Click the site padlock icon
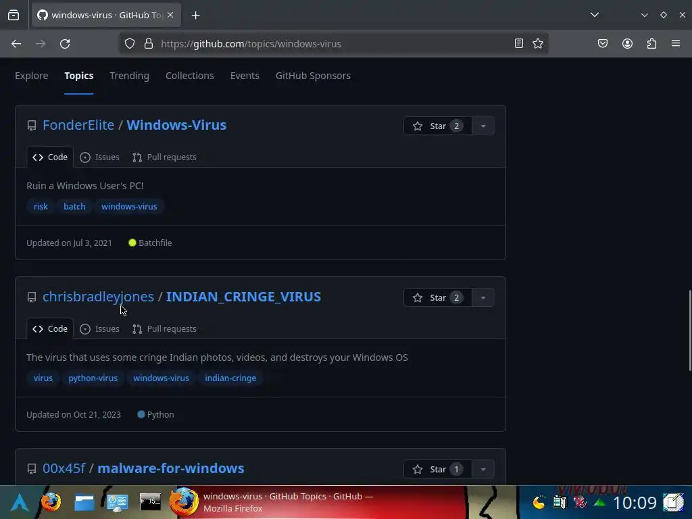The image size is (692, 519). pyautogui.click(x=149, y=44)
